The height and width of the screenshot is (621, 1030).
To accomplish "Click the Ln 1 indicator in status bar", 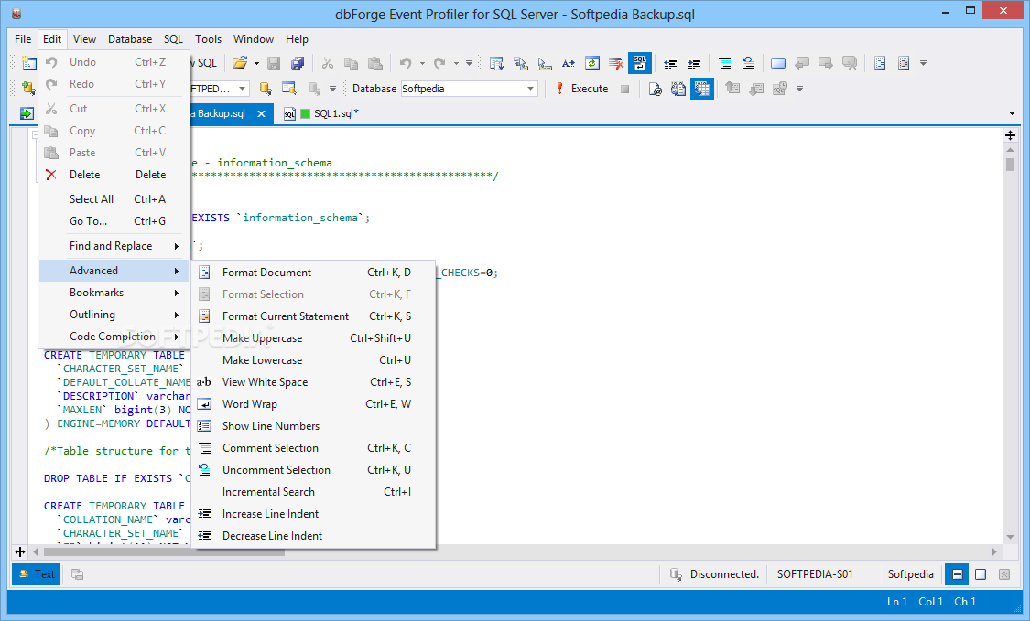I will [x=896, y=601].
